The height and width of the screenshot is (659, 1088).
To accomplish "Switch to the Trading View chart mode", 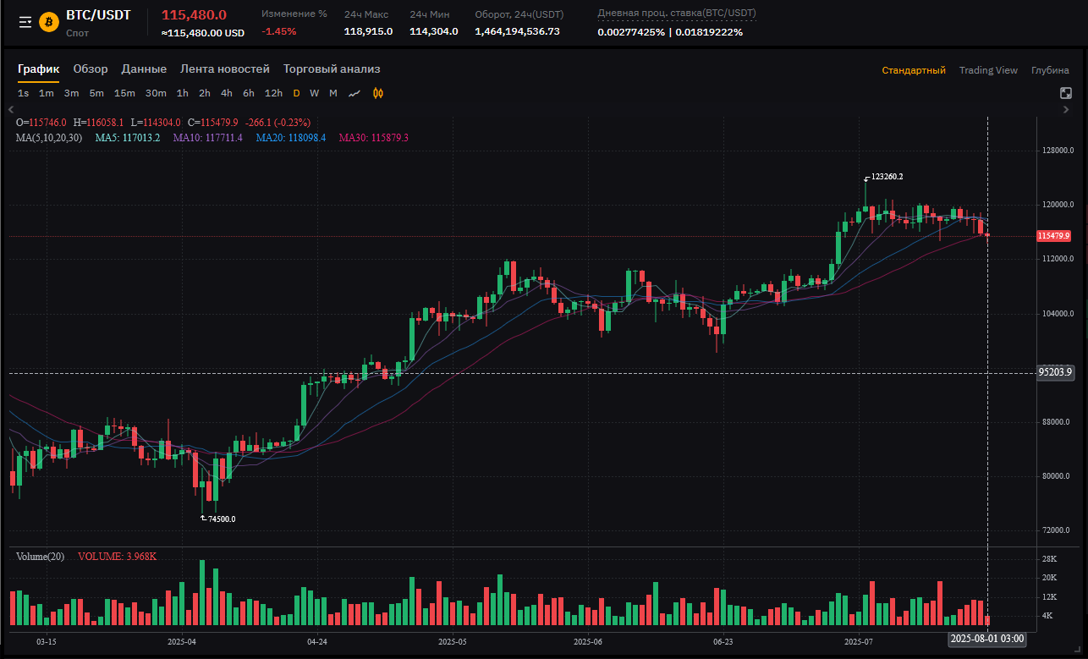I will 988,70.
